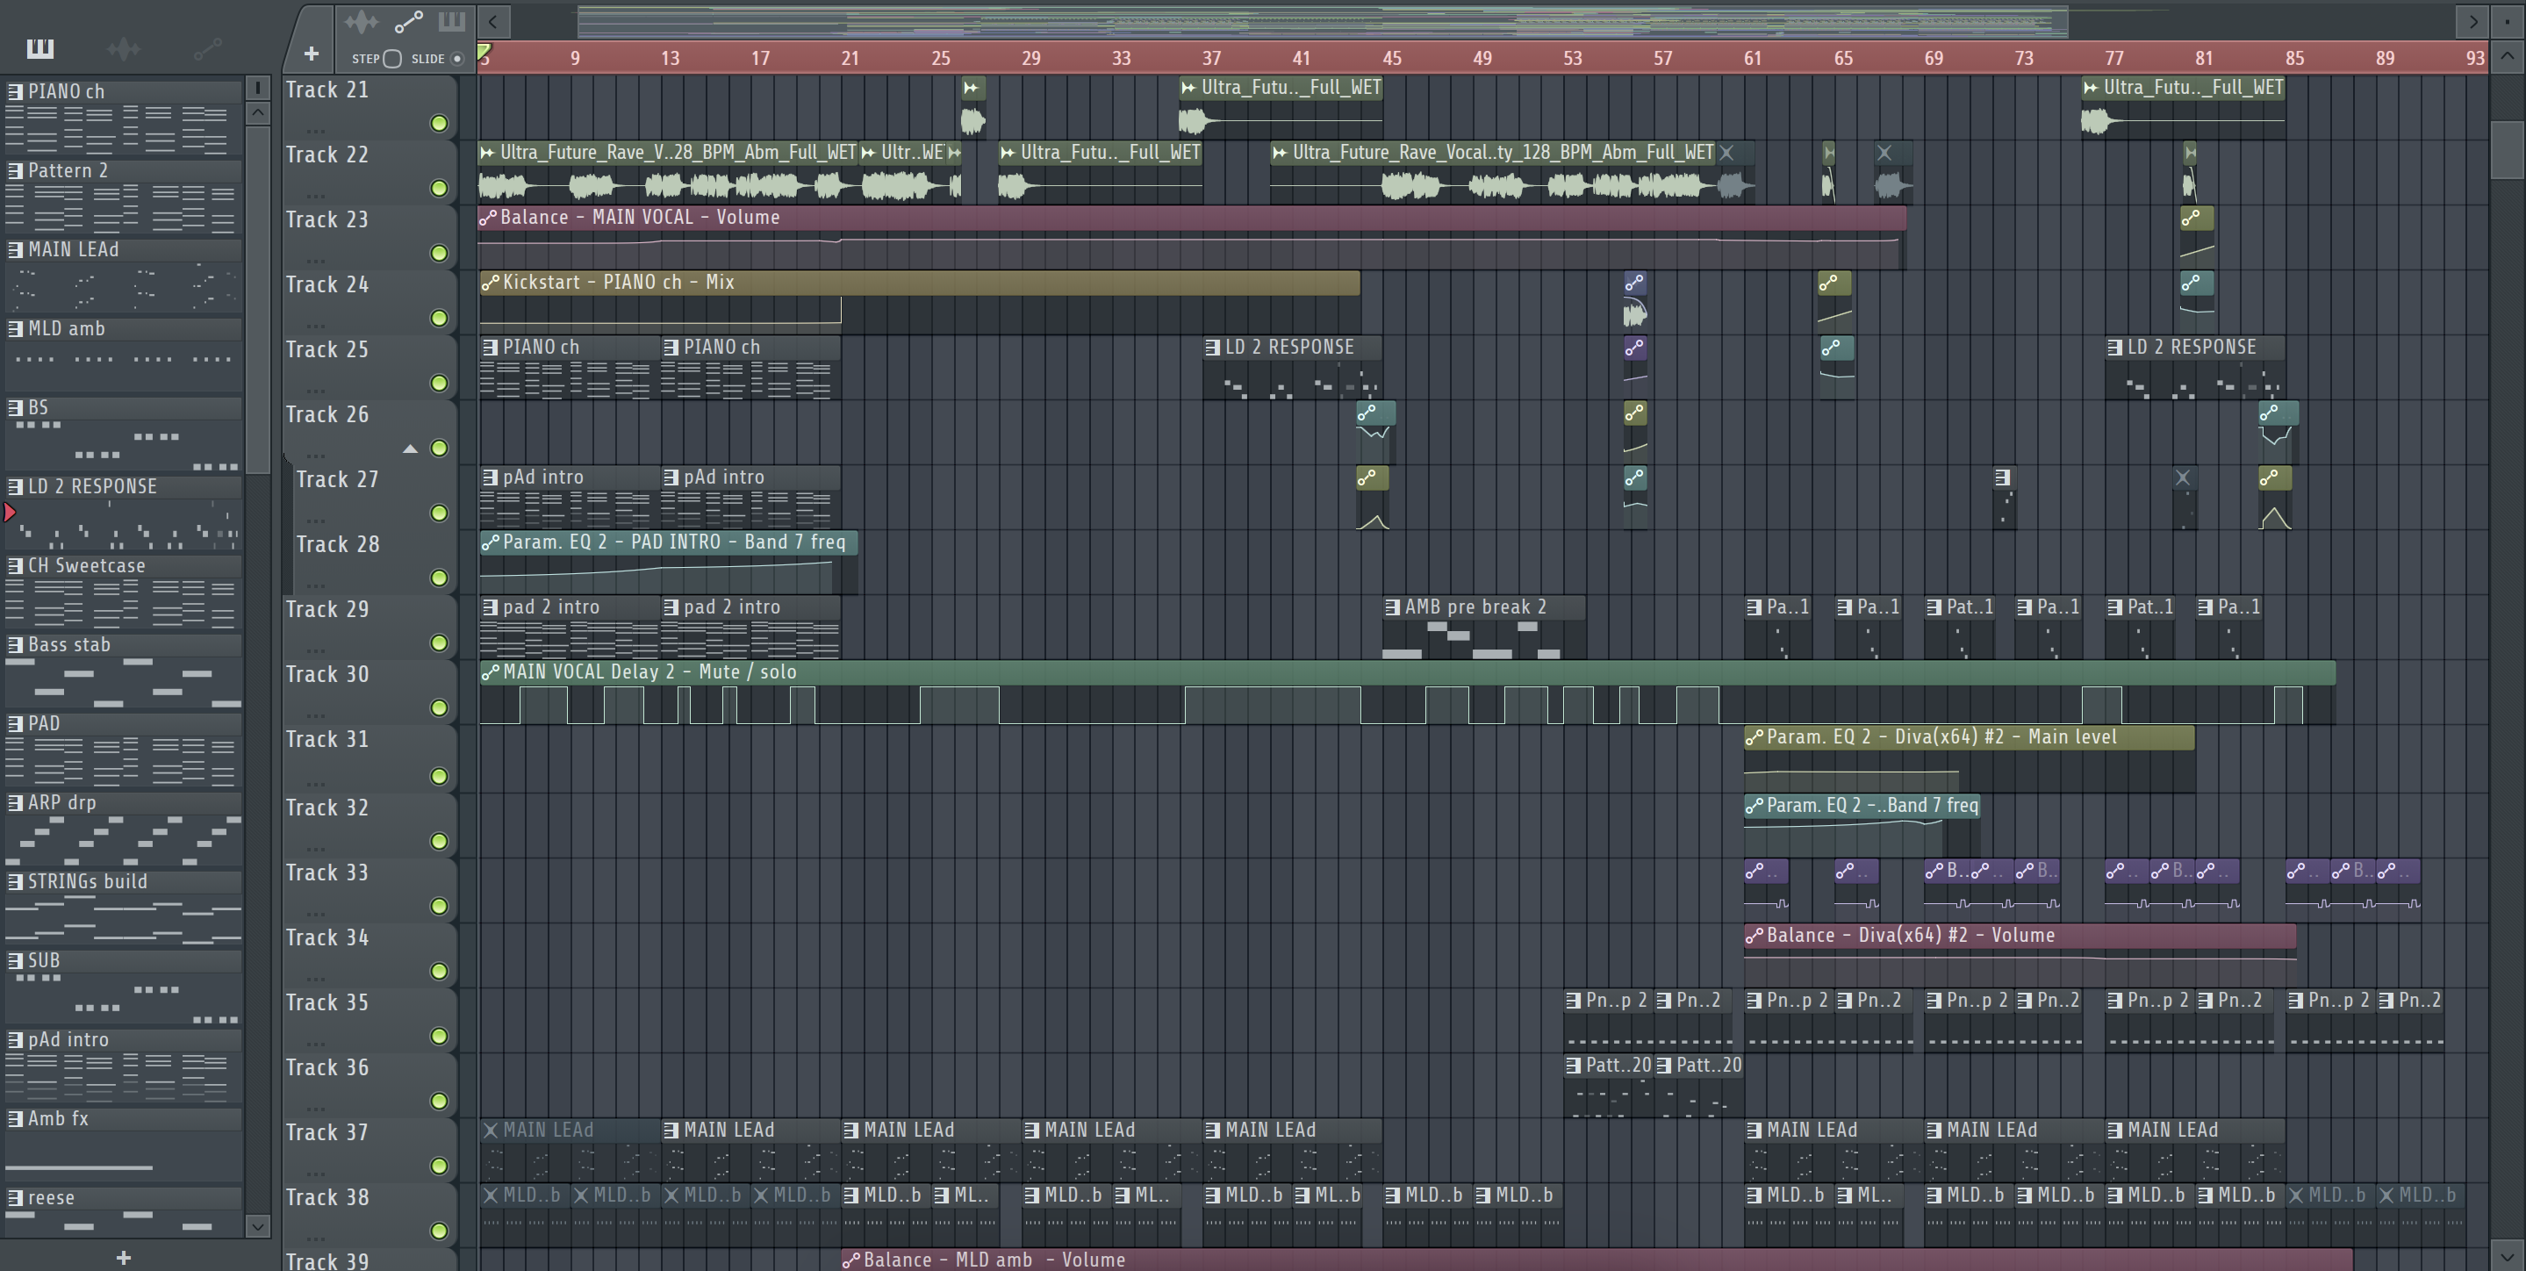This screenshot has height=1271, width=2526.
Task: Select the ARP drp pattern in picker
Action: coord(124,829)
